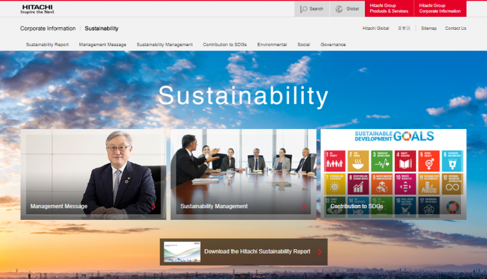
Task: Click SDG 6 Clean Water icon
Action: point(453,161)
